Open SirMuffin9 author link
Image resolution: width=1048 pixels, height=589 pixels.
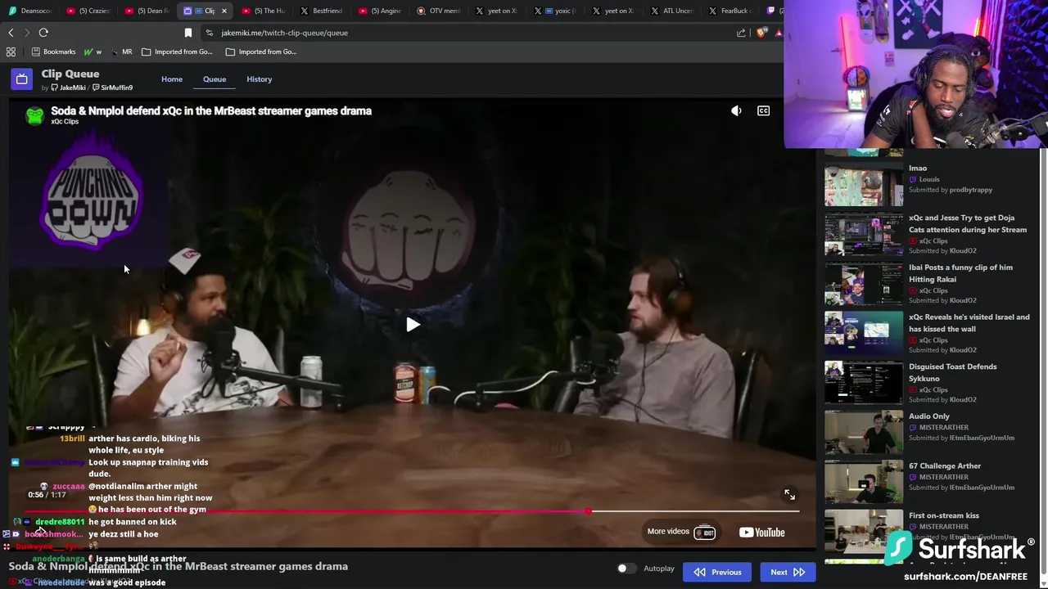coord(112,88)
